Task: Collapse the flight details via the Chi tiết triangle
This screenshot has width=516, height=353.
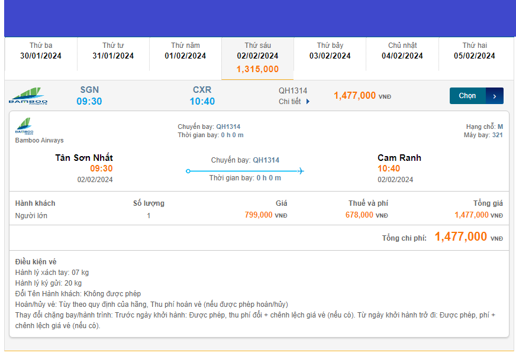Action: pos(308,102)
